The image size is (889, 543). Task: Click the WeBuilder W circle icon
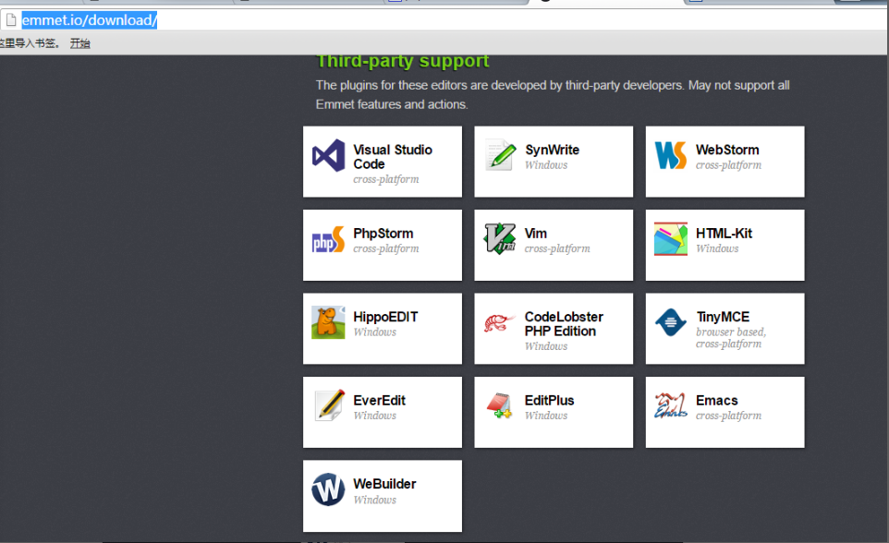(328, 489)
